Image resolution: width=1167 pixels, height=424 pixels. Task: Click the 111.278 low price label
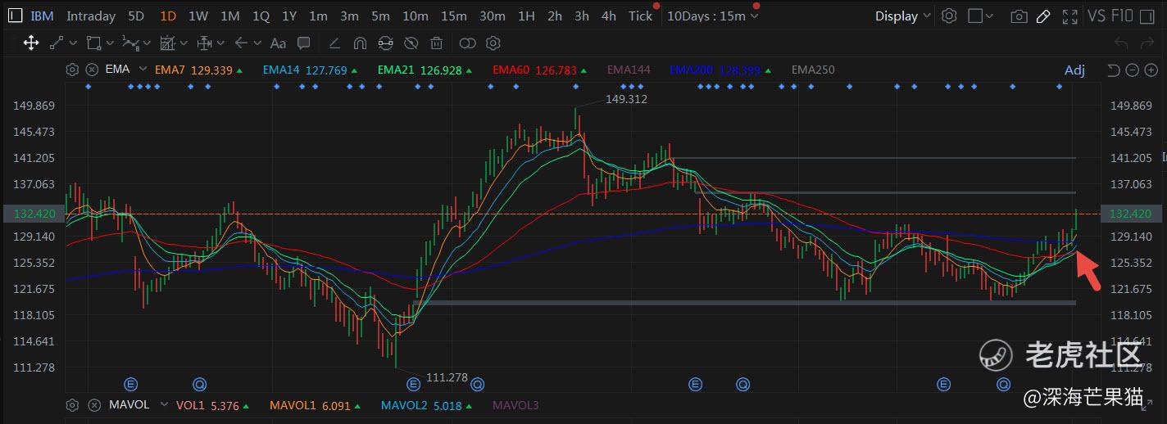(x=447, y=377)
